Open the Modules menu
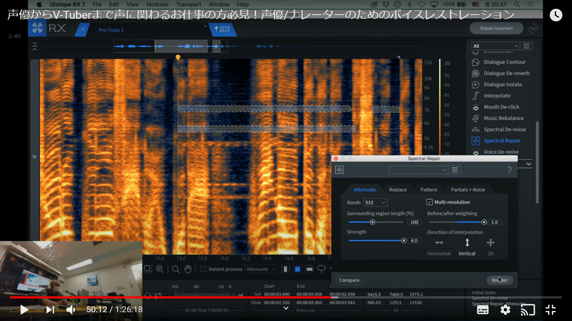Viewport: 572px width, 321px height. coord(157,5)
